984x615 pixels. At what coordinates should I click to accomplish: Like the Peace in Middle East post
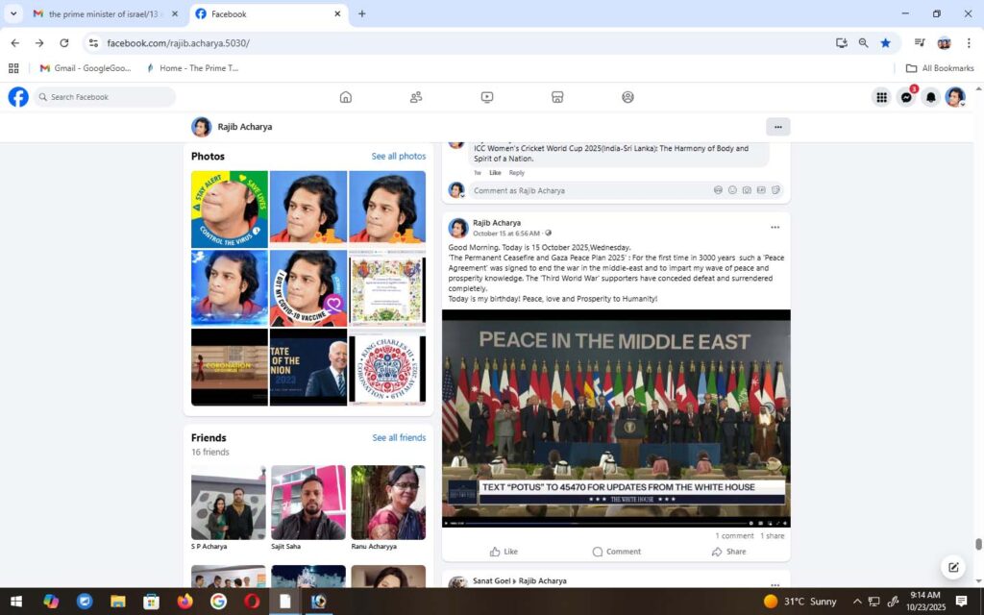pos(504,552)
